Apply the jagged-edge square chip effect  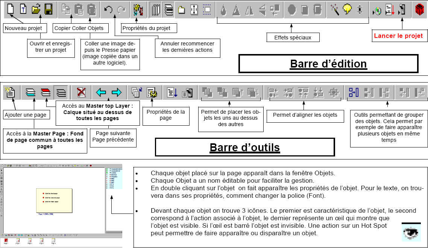317,10
